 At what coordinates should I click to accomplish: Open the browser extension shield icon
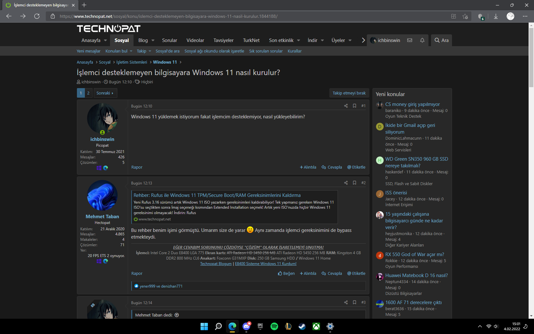(481, 17)
